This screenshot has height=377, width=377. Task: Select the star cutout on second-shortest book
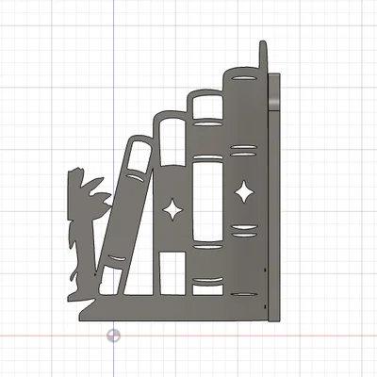[172, 209]
